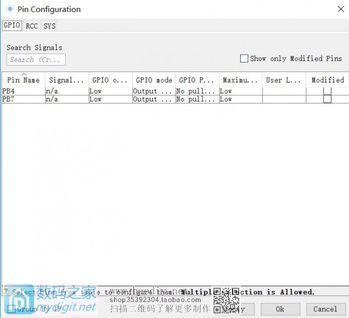Select the PB4 pin row
349x318 pixels.
(x=23, y=91)
